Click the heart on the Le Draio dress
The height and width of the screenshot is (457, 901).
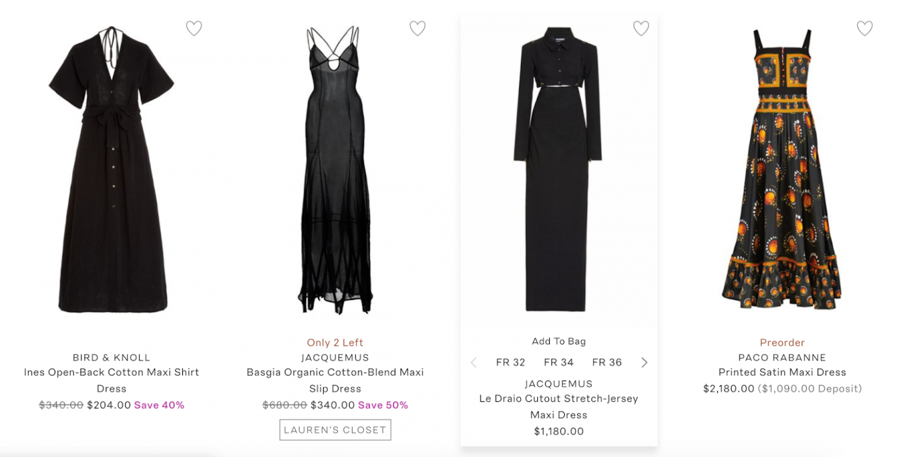click(641, 28)
